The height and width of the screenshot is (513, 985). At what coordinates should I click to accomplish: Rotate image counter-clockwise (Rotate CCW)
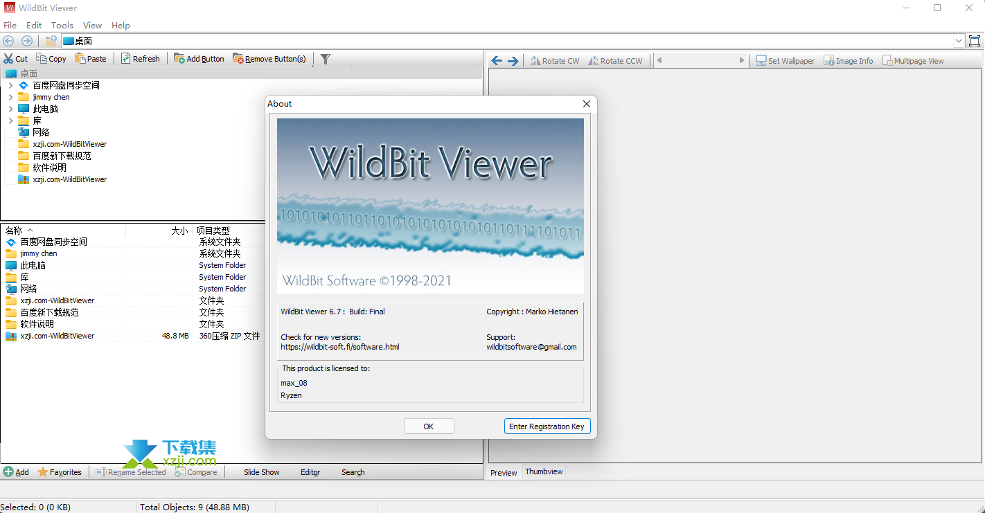point(615,61)
